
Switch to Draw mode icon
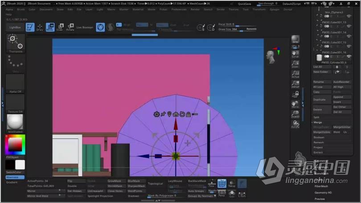(40, 27)
